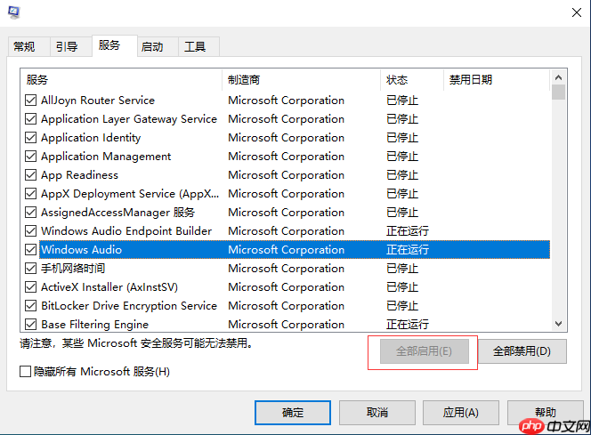The height and width of the screenshot is (435, 591).
Task: Toggle ActiveX Installer (AxInstSV) checkbox
Action: coord(30,287)
